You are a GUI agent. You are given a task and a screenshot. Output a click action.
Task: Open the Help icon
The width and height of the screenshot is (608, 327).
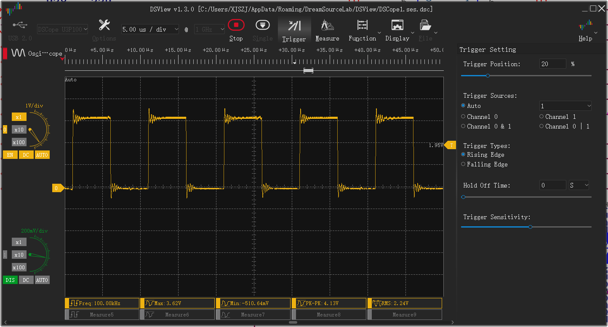click(x=585, y=26)
